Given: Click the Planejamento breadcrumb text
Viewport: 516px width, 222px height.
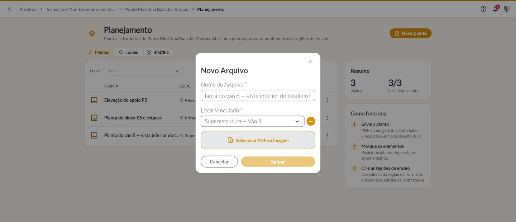Looking at the screenshot, I should [211, 9].
